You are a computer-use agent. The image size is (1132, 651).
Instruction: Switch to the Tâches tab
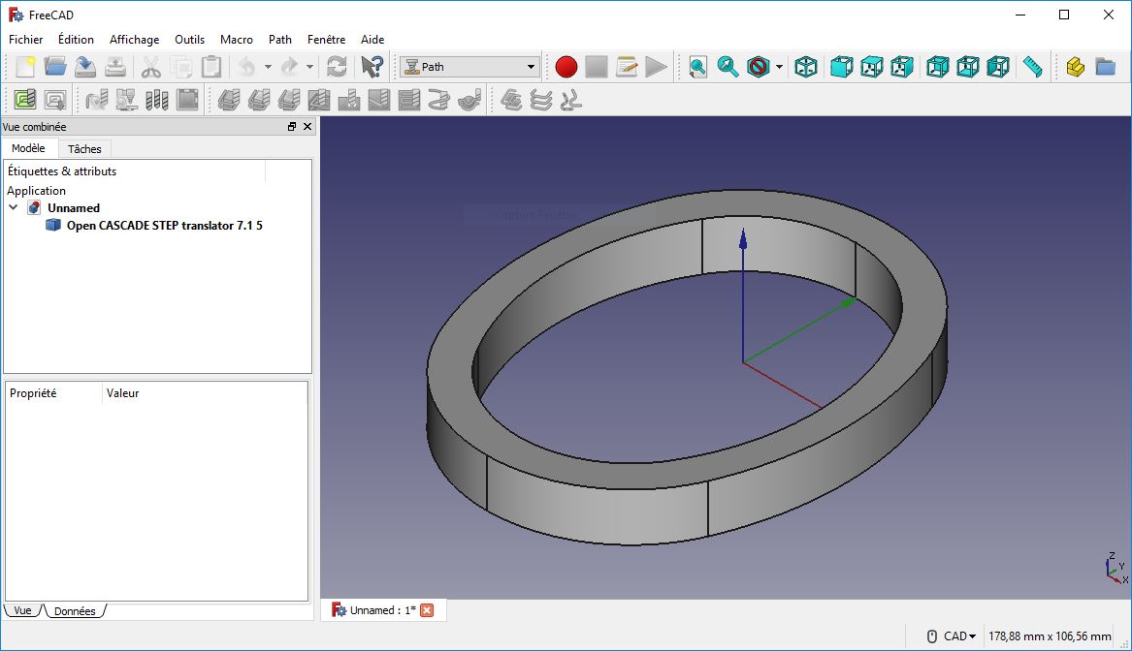pos(84,149)
